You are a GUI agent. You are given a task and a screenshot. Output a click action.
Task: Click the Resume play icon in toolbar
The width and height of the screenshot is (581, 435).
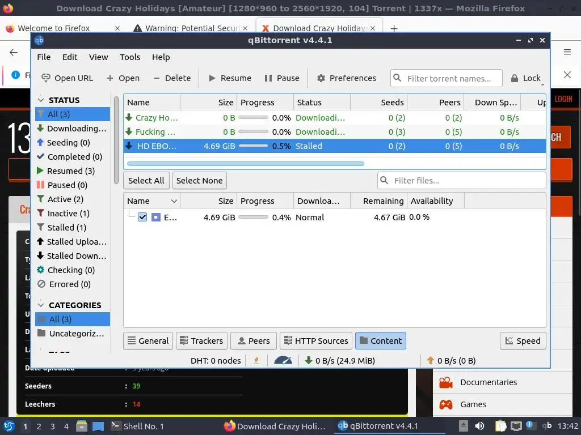pyautogui.click(x=212, y=78)
